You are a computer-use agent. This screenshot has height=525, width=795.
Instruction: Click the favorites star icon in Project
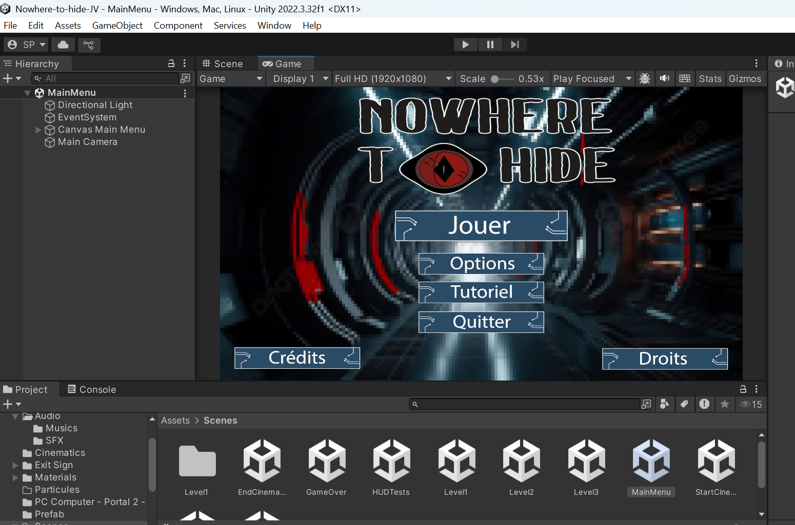click(724, 404)
